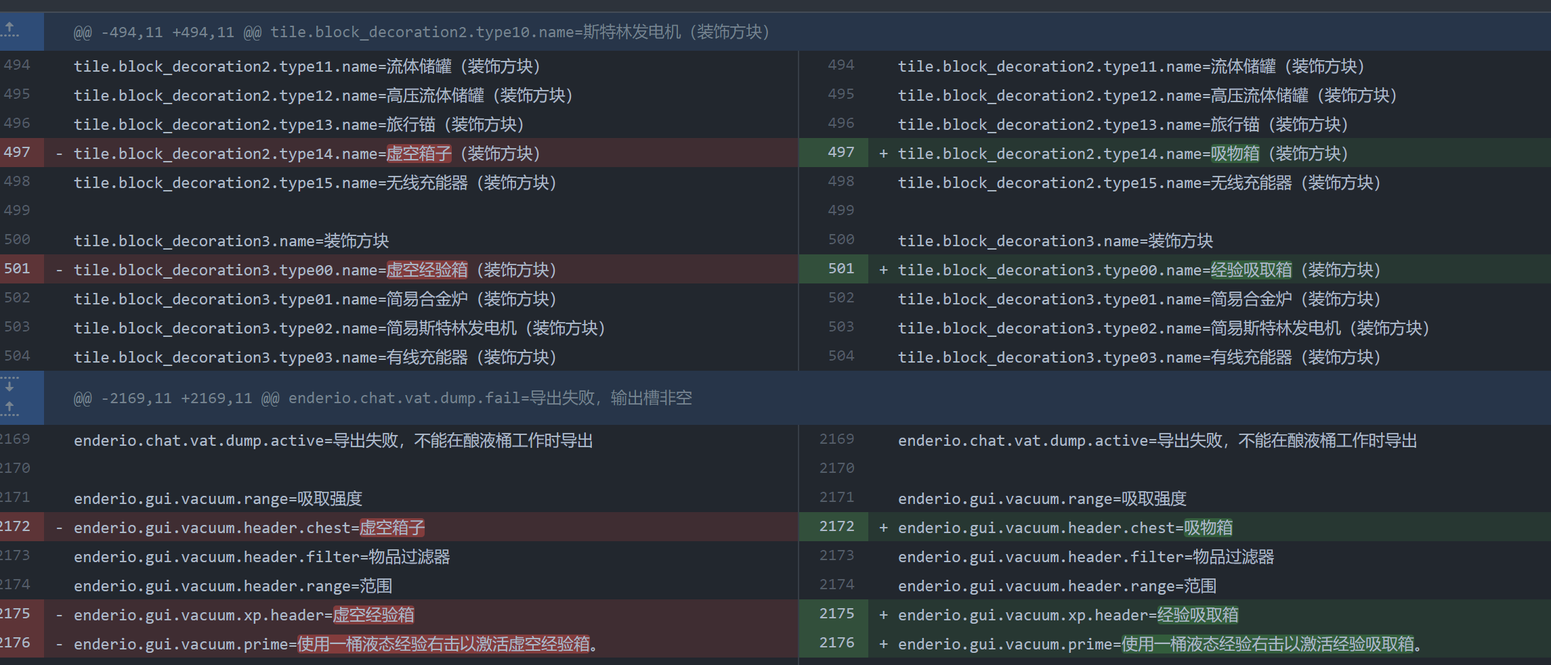Screen dimensions: 1551x665
Task: Click green added line number 501
Action: [841, 269]
